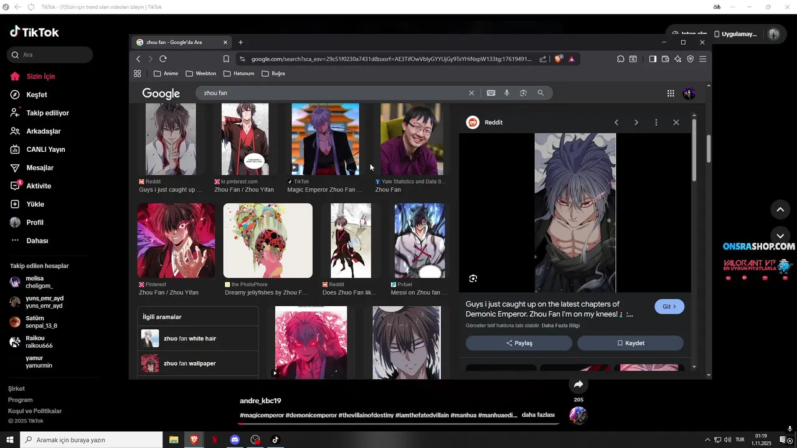The width and height of the screenshot is (797, 448).
Task: Show next image in preview panel
Action: (636, 123)
